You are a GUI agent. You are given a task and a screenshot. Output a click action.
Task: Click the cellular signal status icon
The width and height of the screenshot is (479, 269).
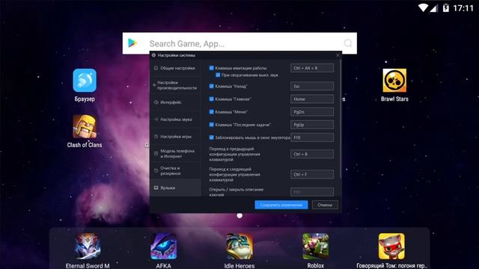(433, 8)
